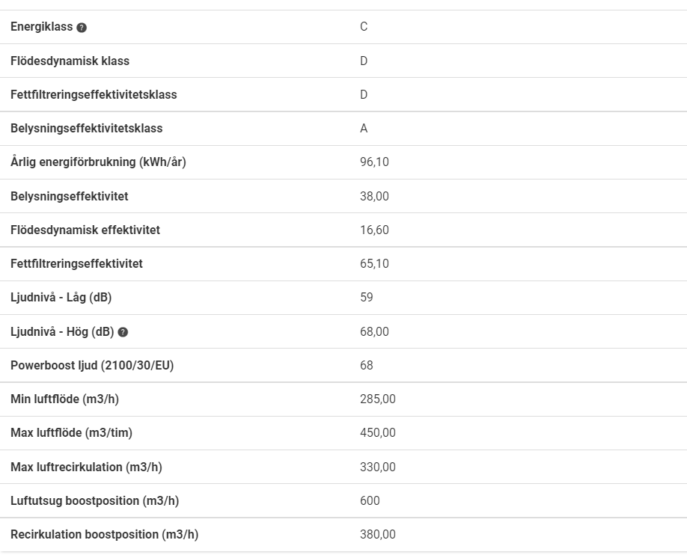This screenshot has height=555, width=687.
Task: Click the Belysningseffektivitet value 38,00
Action: tap(375, 196)
